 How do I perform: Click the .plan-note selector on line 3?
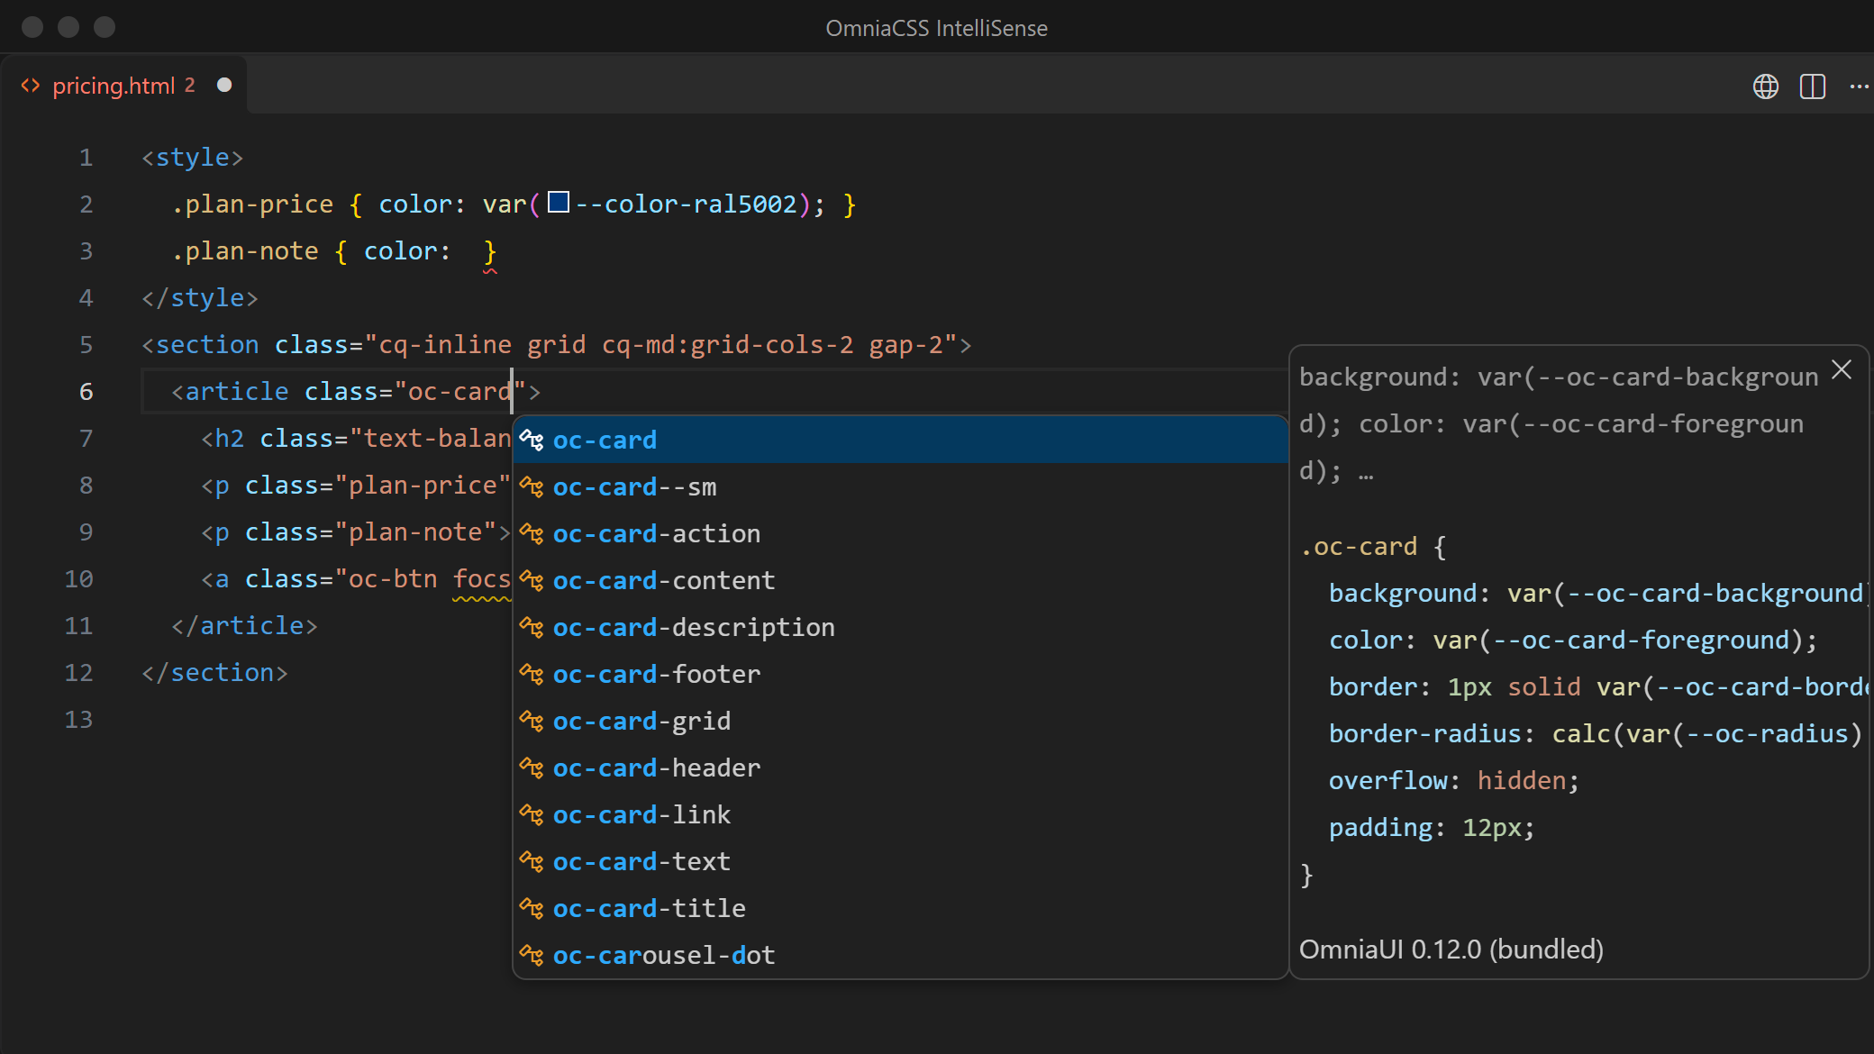[x=245, y=251]
